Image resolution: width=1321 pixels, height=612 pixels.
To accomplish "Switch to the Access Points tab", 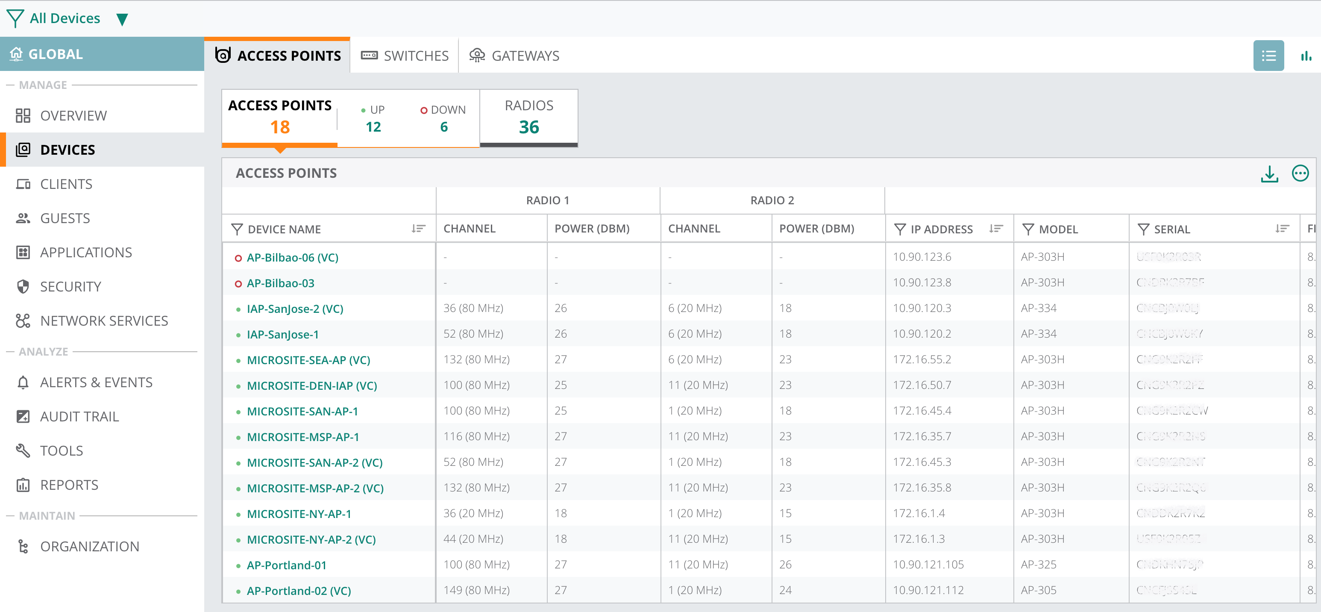I will click(x=277, y=56).
